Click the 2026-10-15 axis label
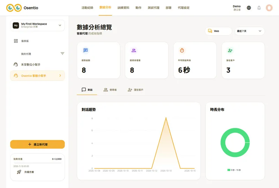The width and height of the screenshot is (279, 188). 190,171
